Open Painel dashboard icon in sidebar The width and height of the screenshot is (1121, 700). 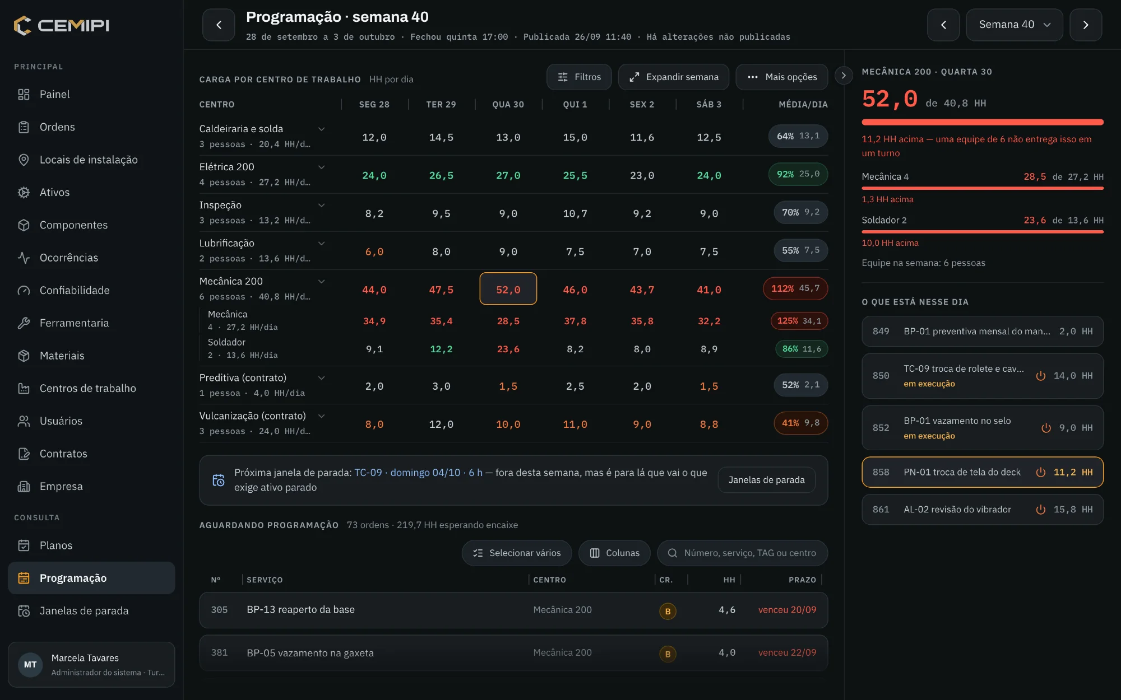point(24,95)
